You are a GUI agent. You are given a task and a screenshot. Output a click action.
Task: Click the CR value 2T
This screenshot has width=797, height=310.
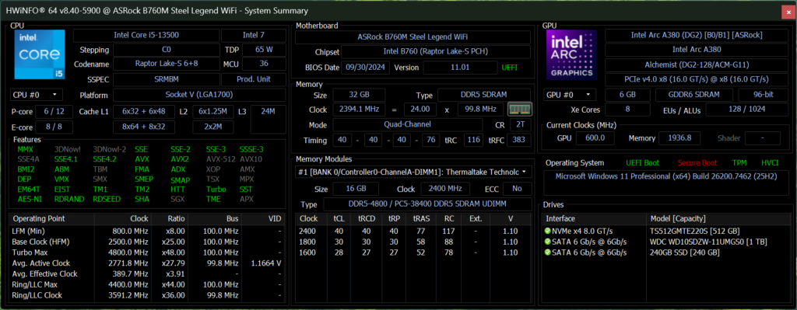520,125
